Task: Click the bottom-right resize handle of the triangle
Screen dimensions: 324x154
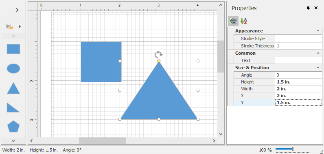Action: tap(198, 119)
